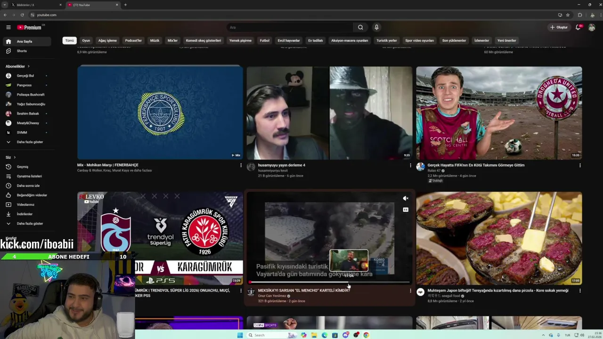Select Komedi skeç gösterileri chip
This screenshot has width=603, height=339.
(x=204, y=40)
